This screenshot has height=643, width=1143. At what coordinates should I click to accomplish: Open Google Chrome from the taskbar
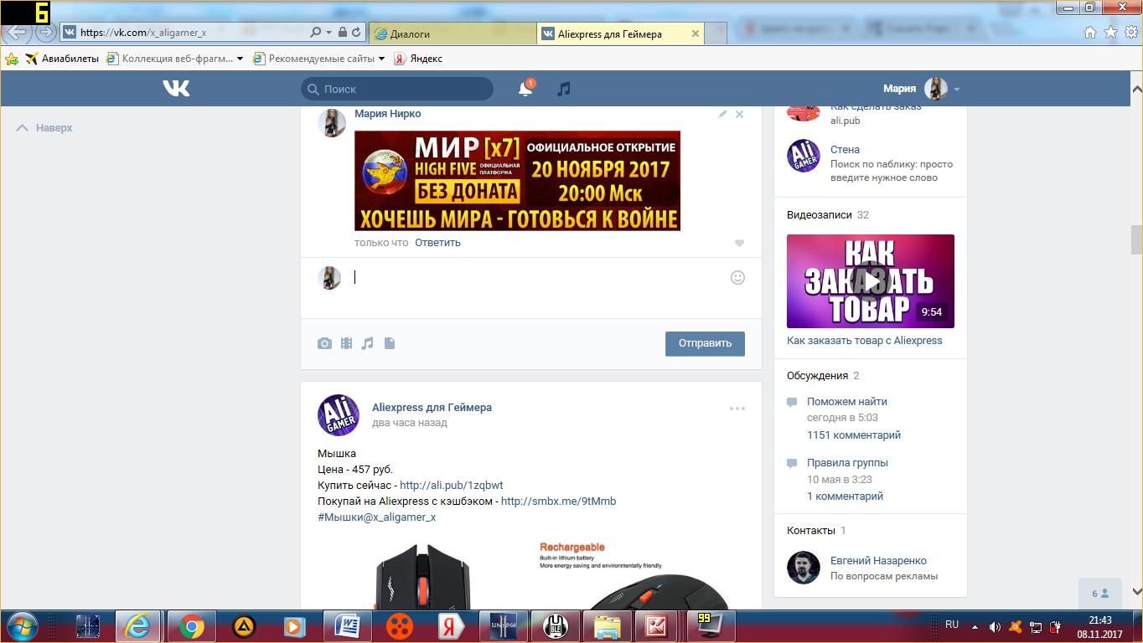pyautogui.click(x=192, y=626)
